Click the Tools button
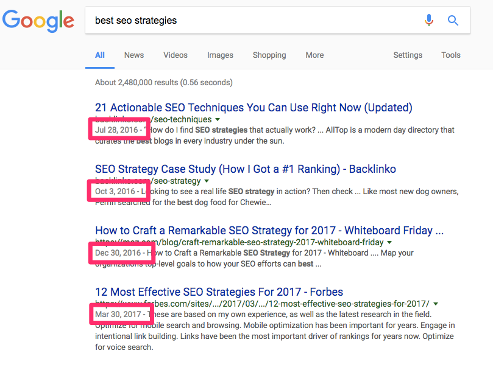The image size is (493, 370). tap(451, 55)
